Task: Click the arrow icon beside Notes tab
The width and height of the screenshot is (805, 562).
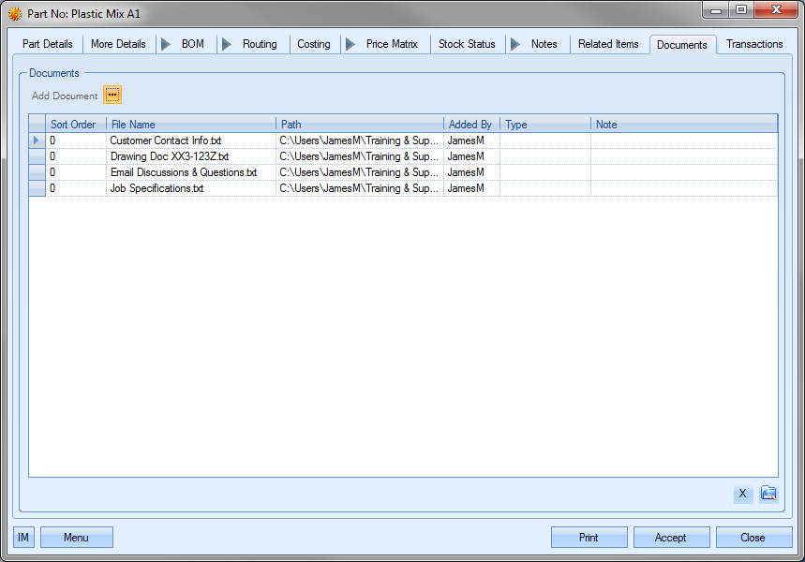Action: [514, 44]
